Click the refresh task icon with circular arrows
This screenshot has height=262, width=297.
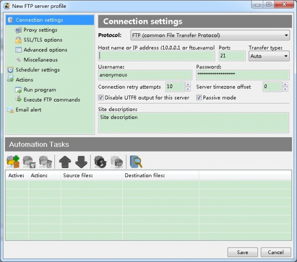[100, 161]
